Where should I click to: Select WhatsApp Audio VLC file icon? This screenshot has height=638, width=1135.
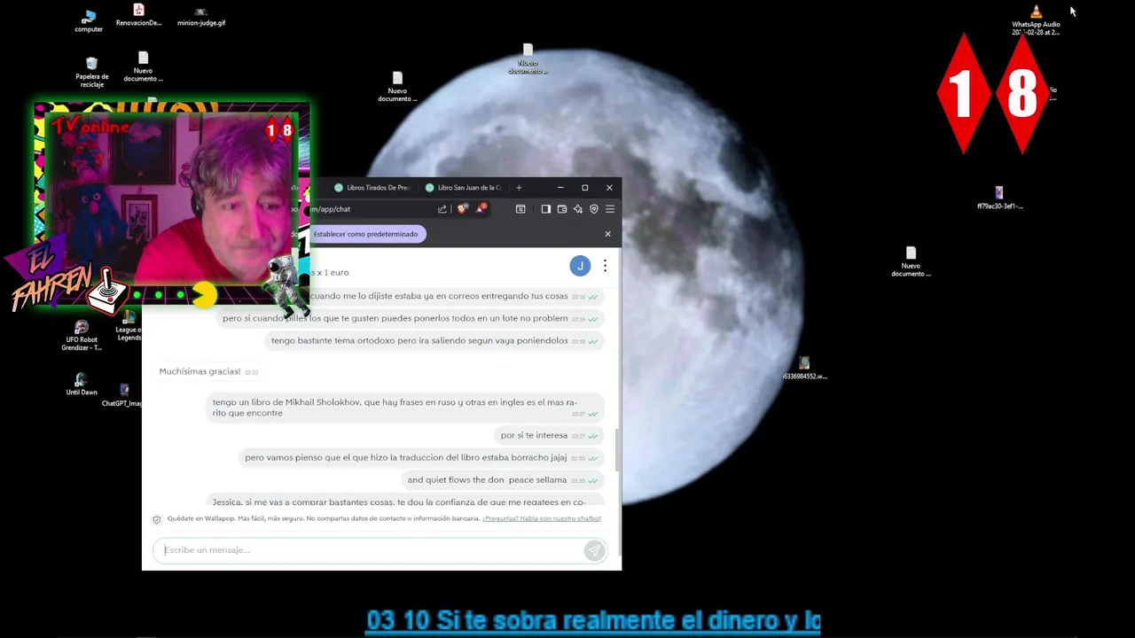[1036, 21]
